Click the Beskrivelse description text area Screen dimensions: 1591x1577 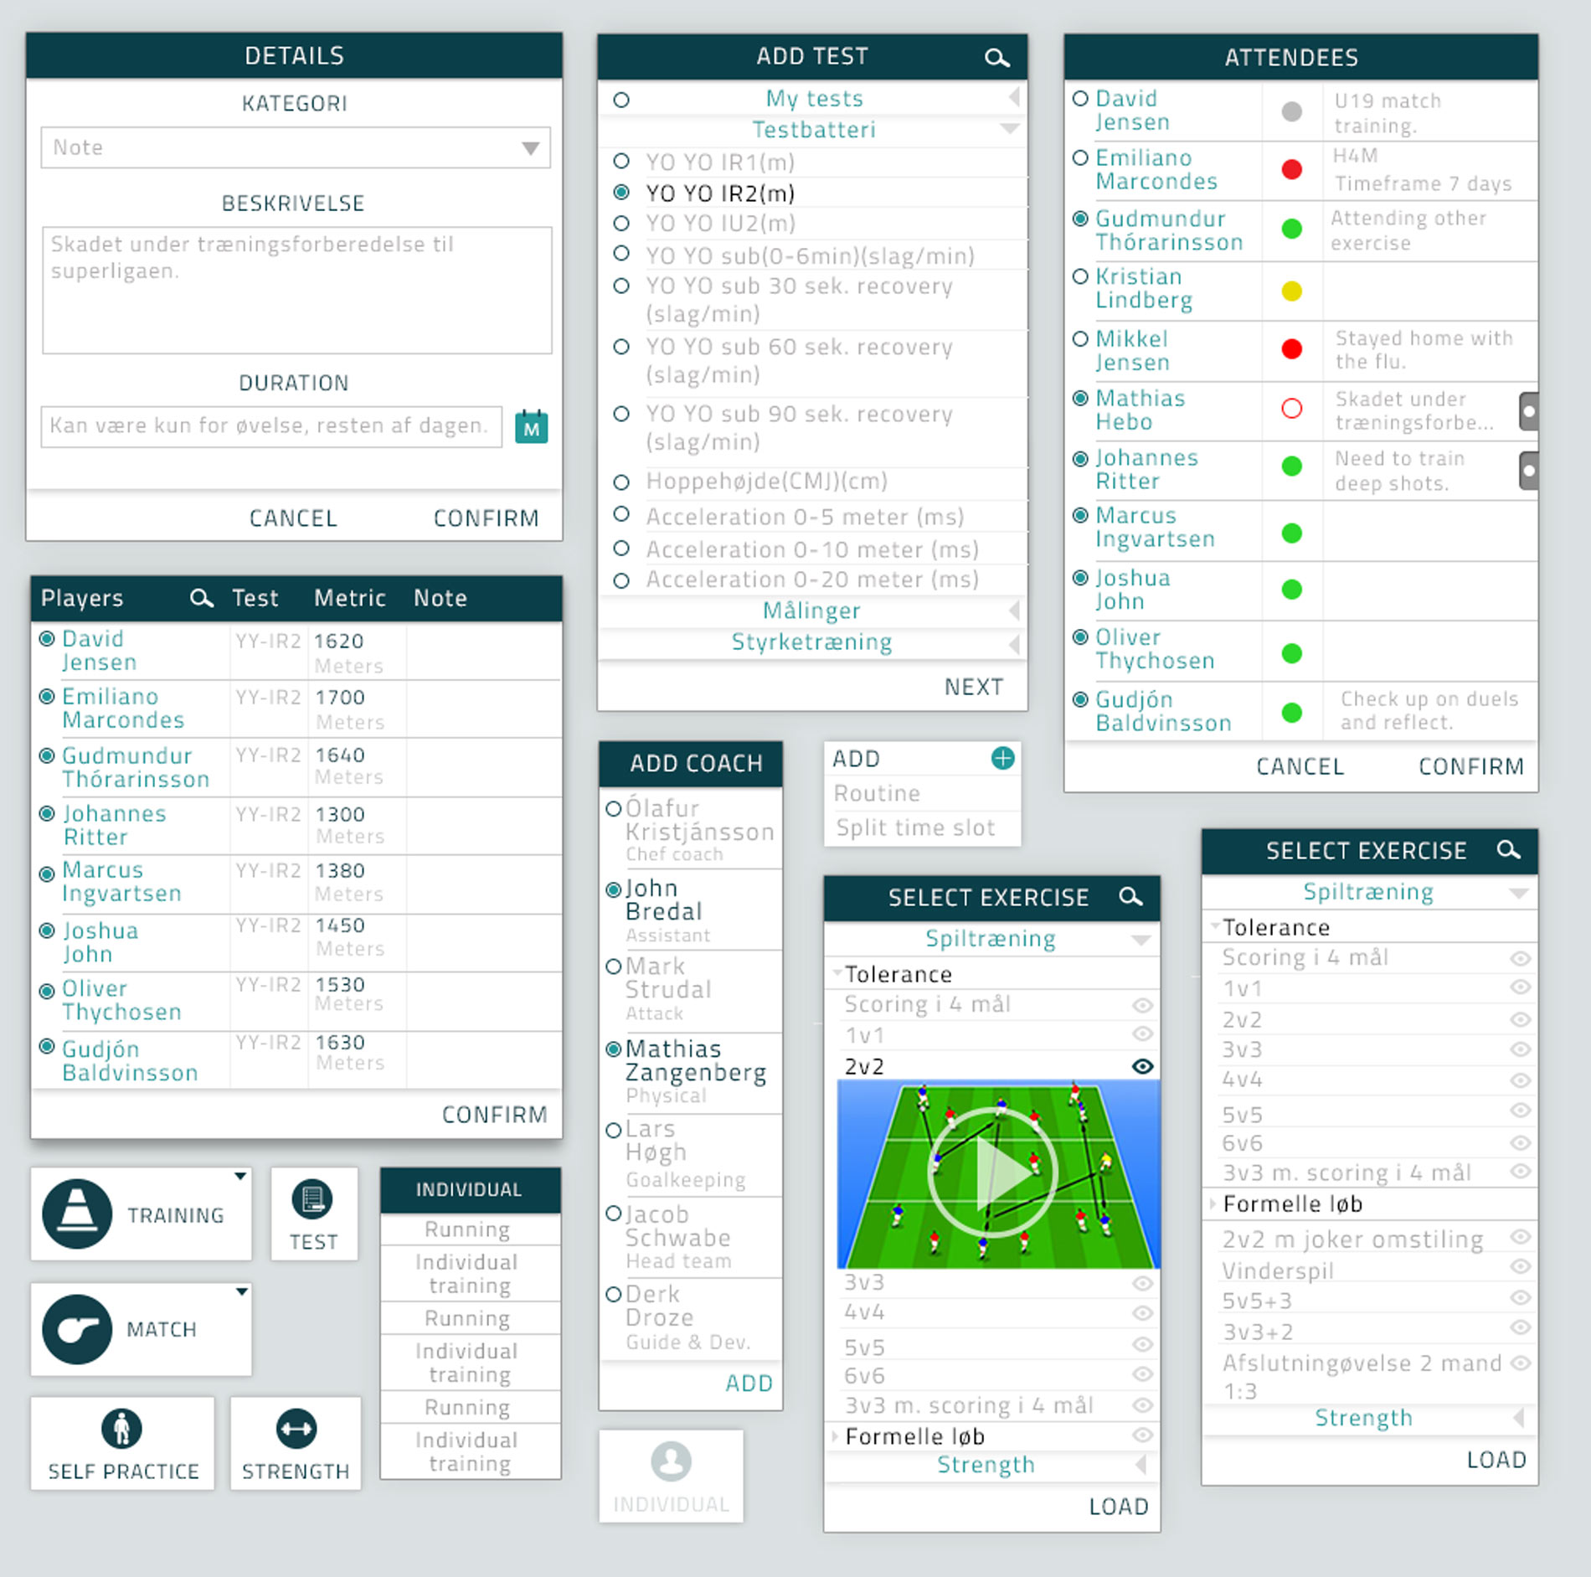pos(297,290)
